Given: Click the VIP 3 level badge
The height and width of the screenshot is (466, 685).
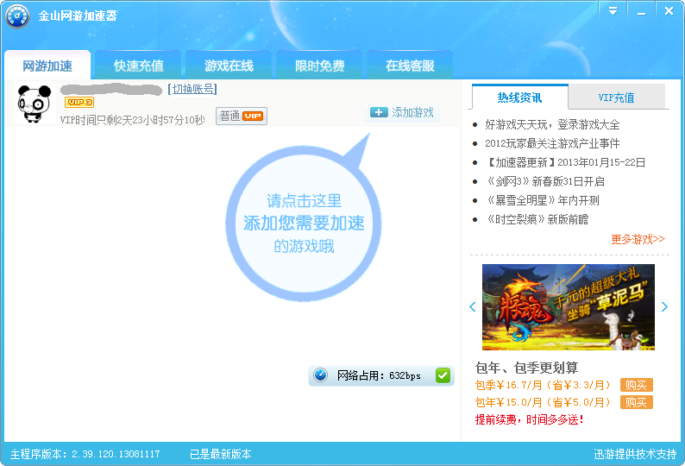Looking at the screenshot, I should (79, 103).
